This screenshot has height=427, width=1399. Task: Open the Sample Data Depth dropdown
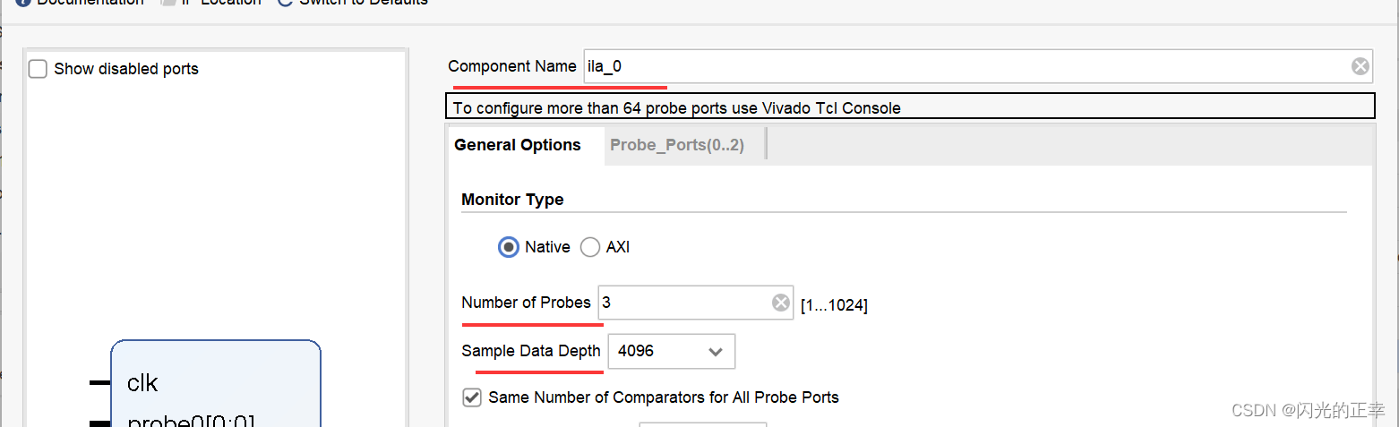point(671,352)
